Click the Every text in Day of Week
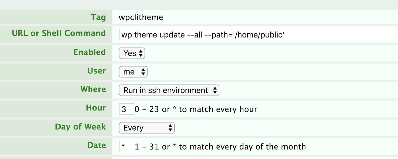398x159 pixels. coord(133,128)
